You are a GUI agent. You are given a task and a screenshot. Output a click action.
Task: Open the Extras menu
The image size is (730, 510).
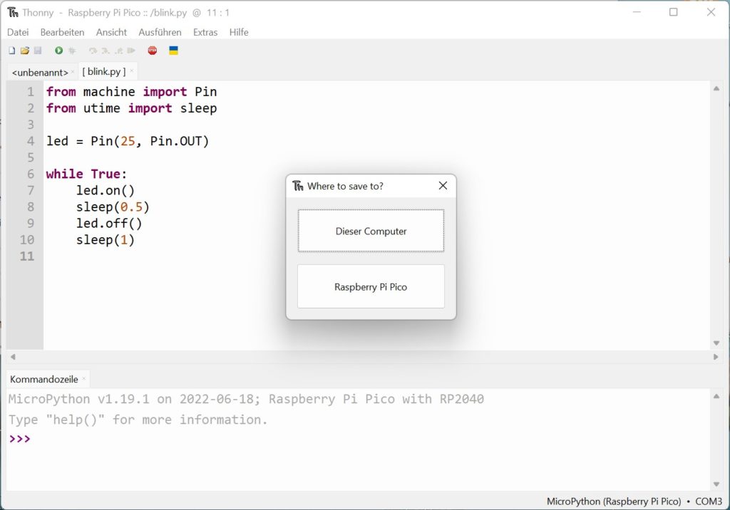[x=205, y=32]
